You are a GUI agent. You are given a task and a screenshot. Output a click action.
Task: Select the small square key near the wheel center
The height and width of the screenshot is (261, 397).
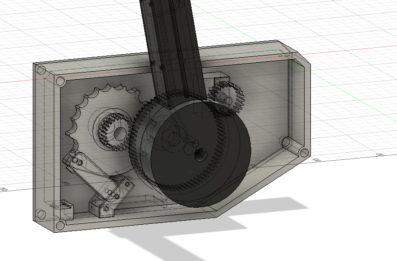[195, 144]
